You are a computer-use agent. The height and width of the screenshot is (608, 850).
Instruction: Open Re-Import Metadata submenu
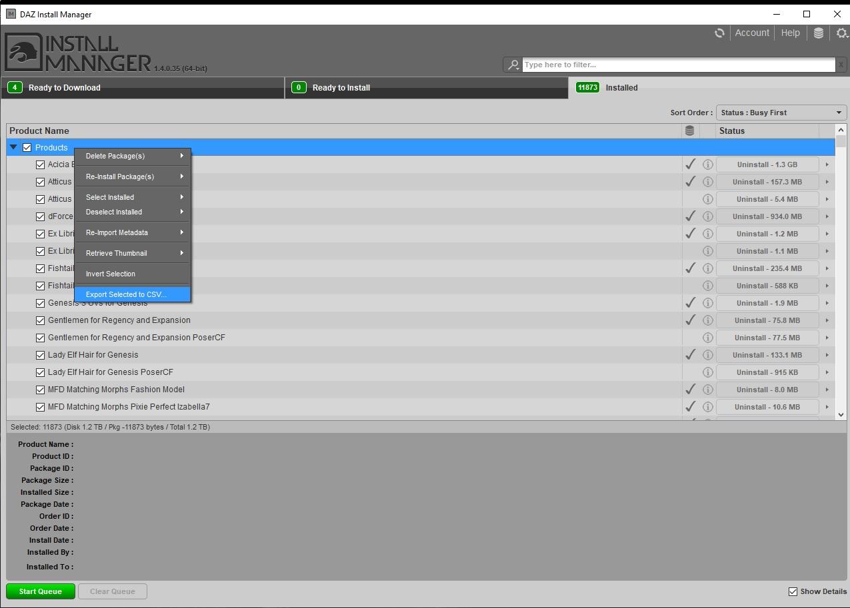(133, 232)
